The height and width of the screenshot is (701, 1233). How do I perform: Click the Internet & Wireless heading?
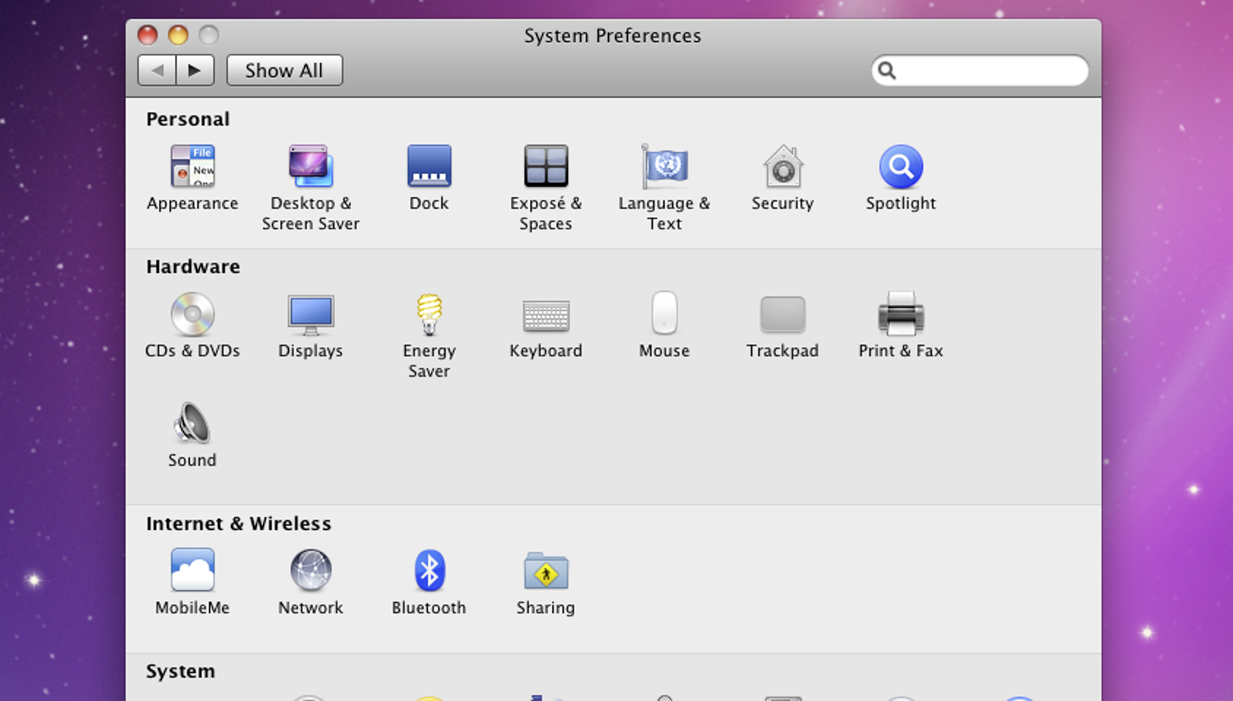click(238, 523)
